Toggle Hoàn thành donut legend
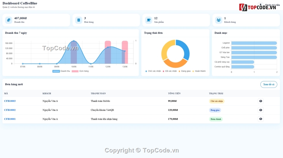This screenshot has width=283, height=158. pyautogui.click(x=199, y=71)
